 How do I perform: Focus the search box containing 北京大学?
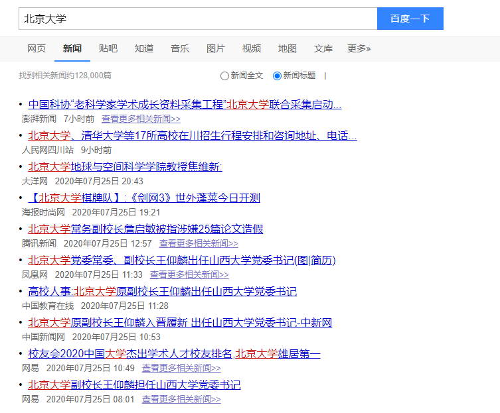click(198, 19)
